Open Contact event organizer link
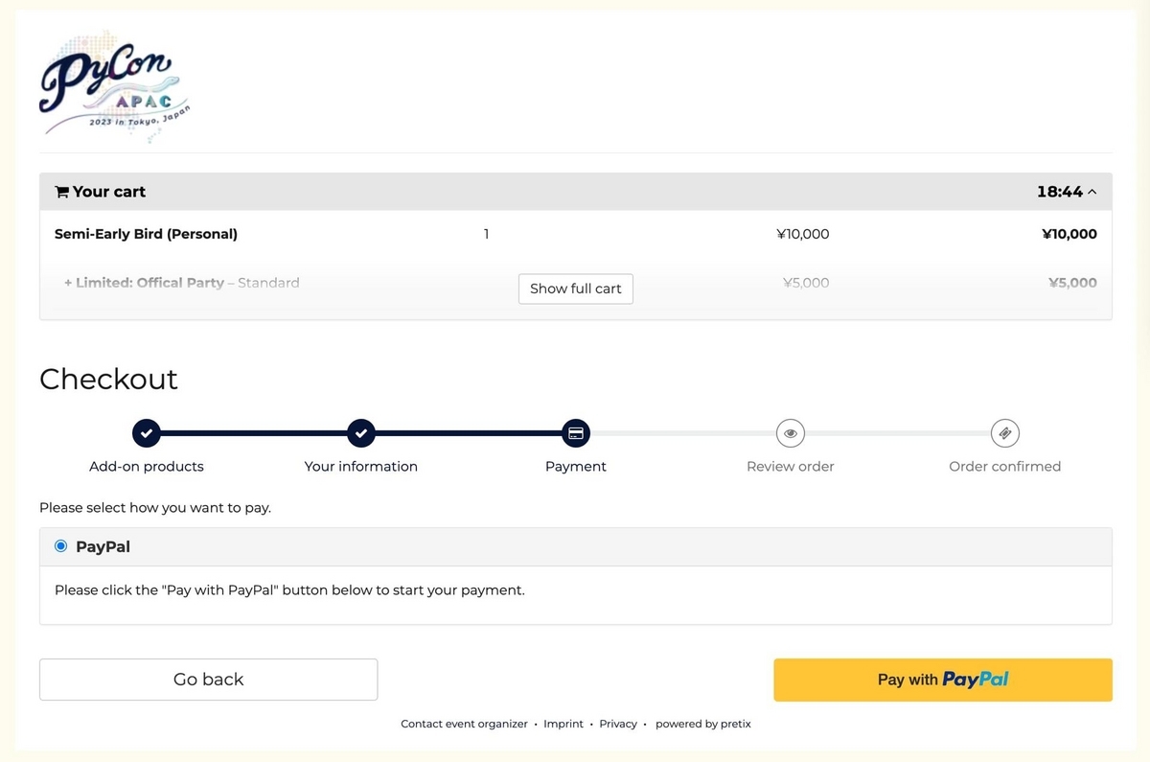The height and width of the screenshot is (762, 1150). (464, 725)
